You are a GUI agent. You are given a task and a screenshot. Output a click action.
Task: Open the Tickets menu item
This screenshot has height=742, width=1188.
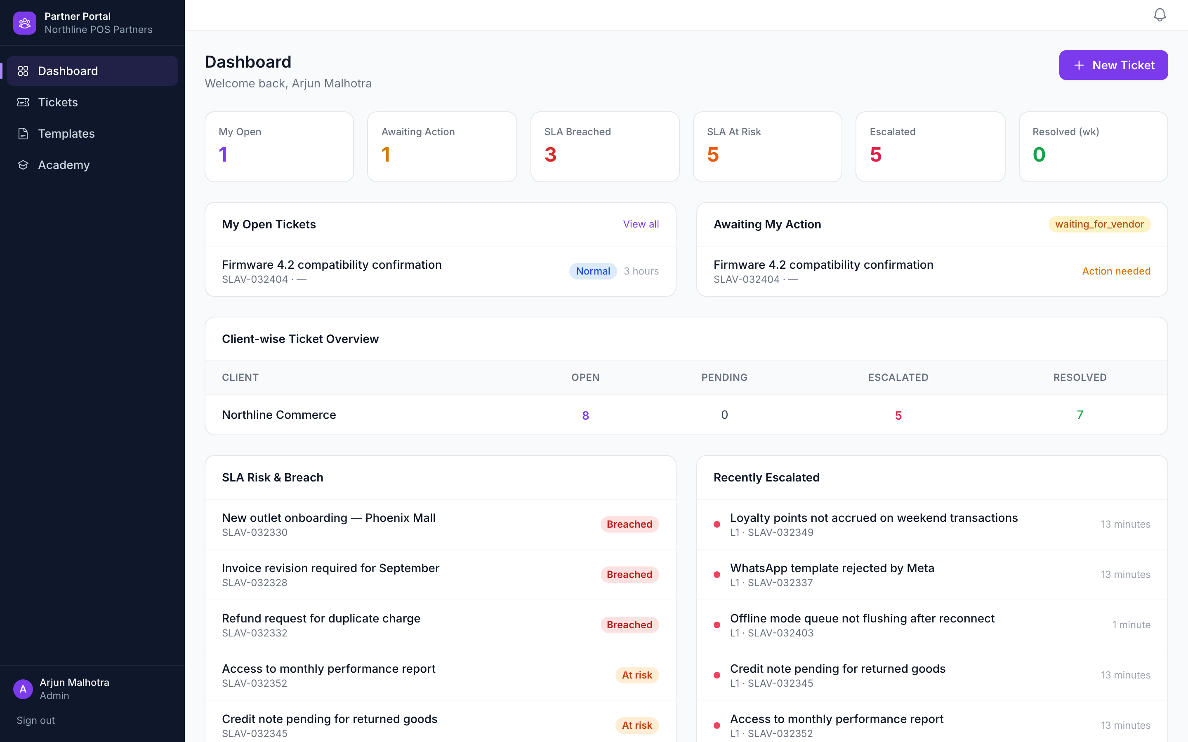[x=92, y=102]
